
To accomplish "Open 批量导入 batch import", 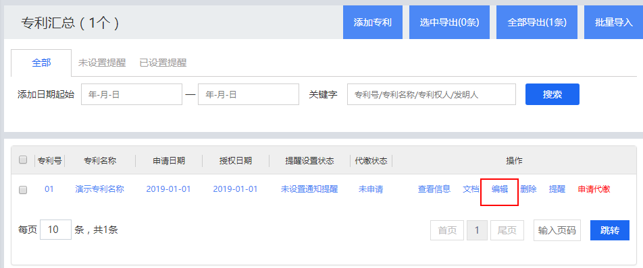I will 613,22.
